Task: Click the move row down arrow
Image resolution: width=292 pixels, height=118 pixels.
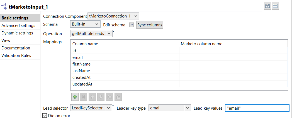Action: (x=101, y=97)
